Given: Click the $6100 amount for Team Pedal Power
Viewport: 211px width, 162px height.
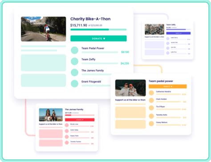Looking at the screenshot, I should [125, 52].
